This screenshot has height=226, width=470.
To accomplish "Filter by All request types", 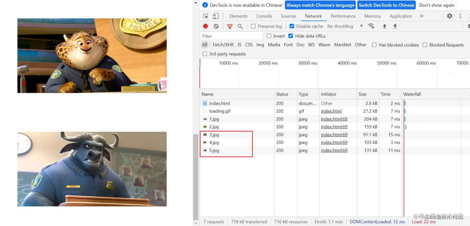I will [x=205, y=45].
